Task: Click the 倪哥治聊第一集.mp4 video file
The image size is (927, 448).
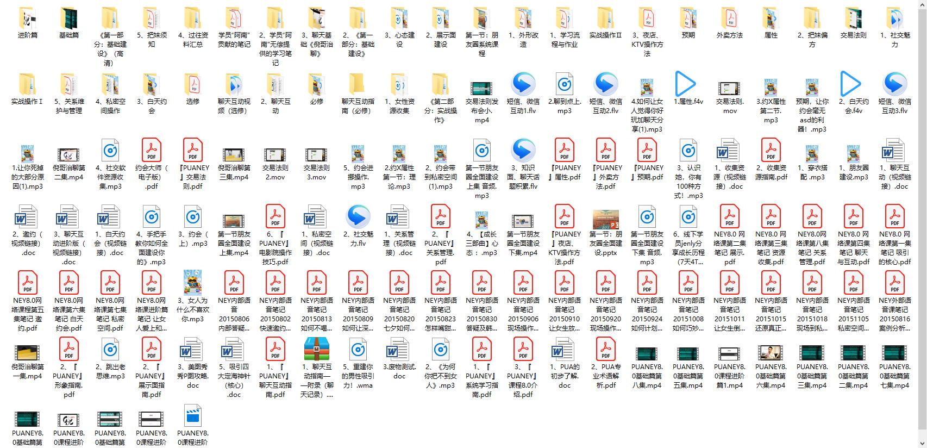Action: coord(28,353)
